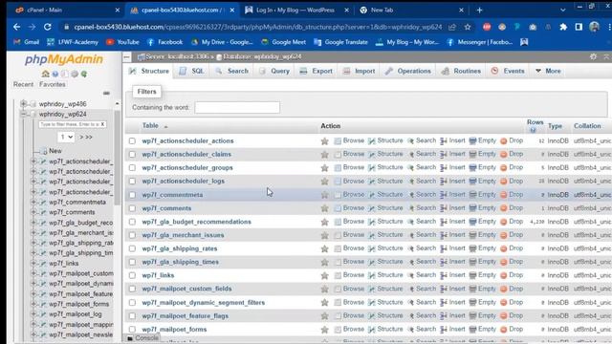This screenshot has width=612, height=344.
Task: Open the Google Meet bookmark
Action: pos(284,42)
